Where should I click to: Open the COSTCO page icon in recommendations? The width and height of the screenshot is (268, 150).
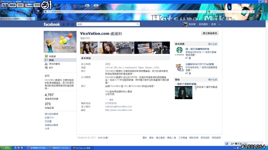pos(179,67)
